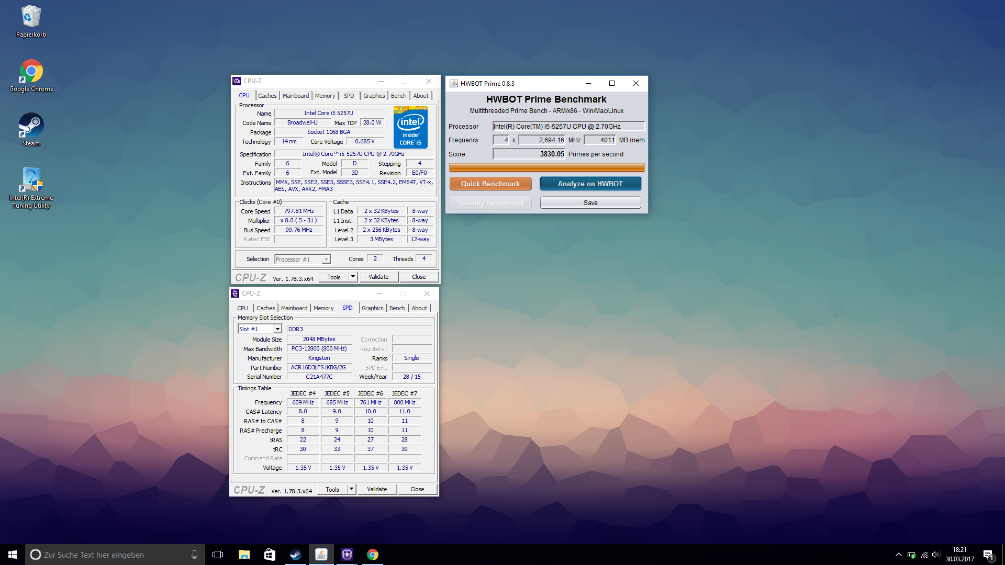1005x565 pixels.
Task: Switch to CPU tab in lower CPU-Z
Action: click(242, 308)
